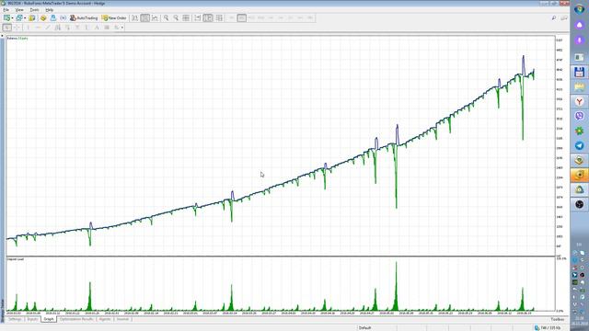Switch to the Inputs tab
589x331 pixels.
click(33, 319)
